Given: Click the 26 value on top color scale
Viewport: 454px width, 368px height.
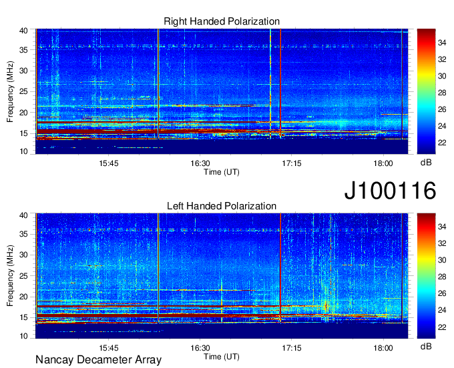Looking at the screenshot, I should pyautogui.click(x=442, y=109).
